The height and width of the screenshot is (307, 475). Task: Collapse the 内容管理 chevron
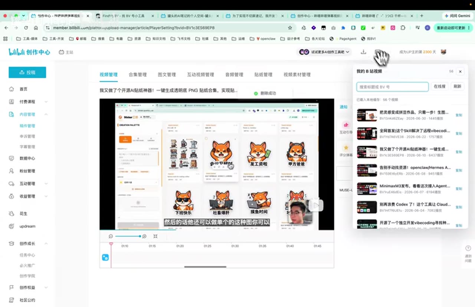(x=46, y=115)
